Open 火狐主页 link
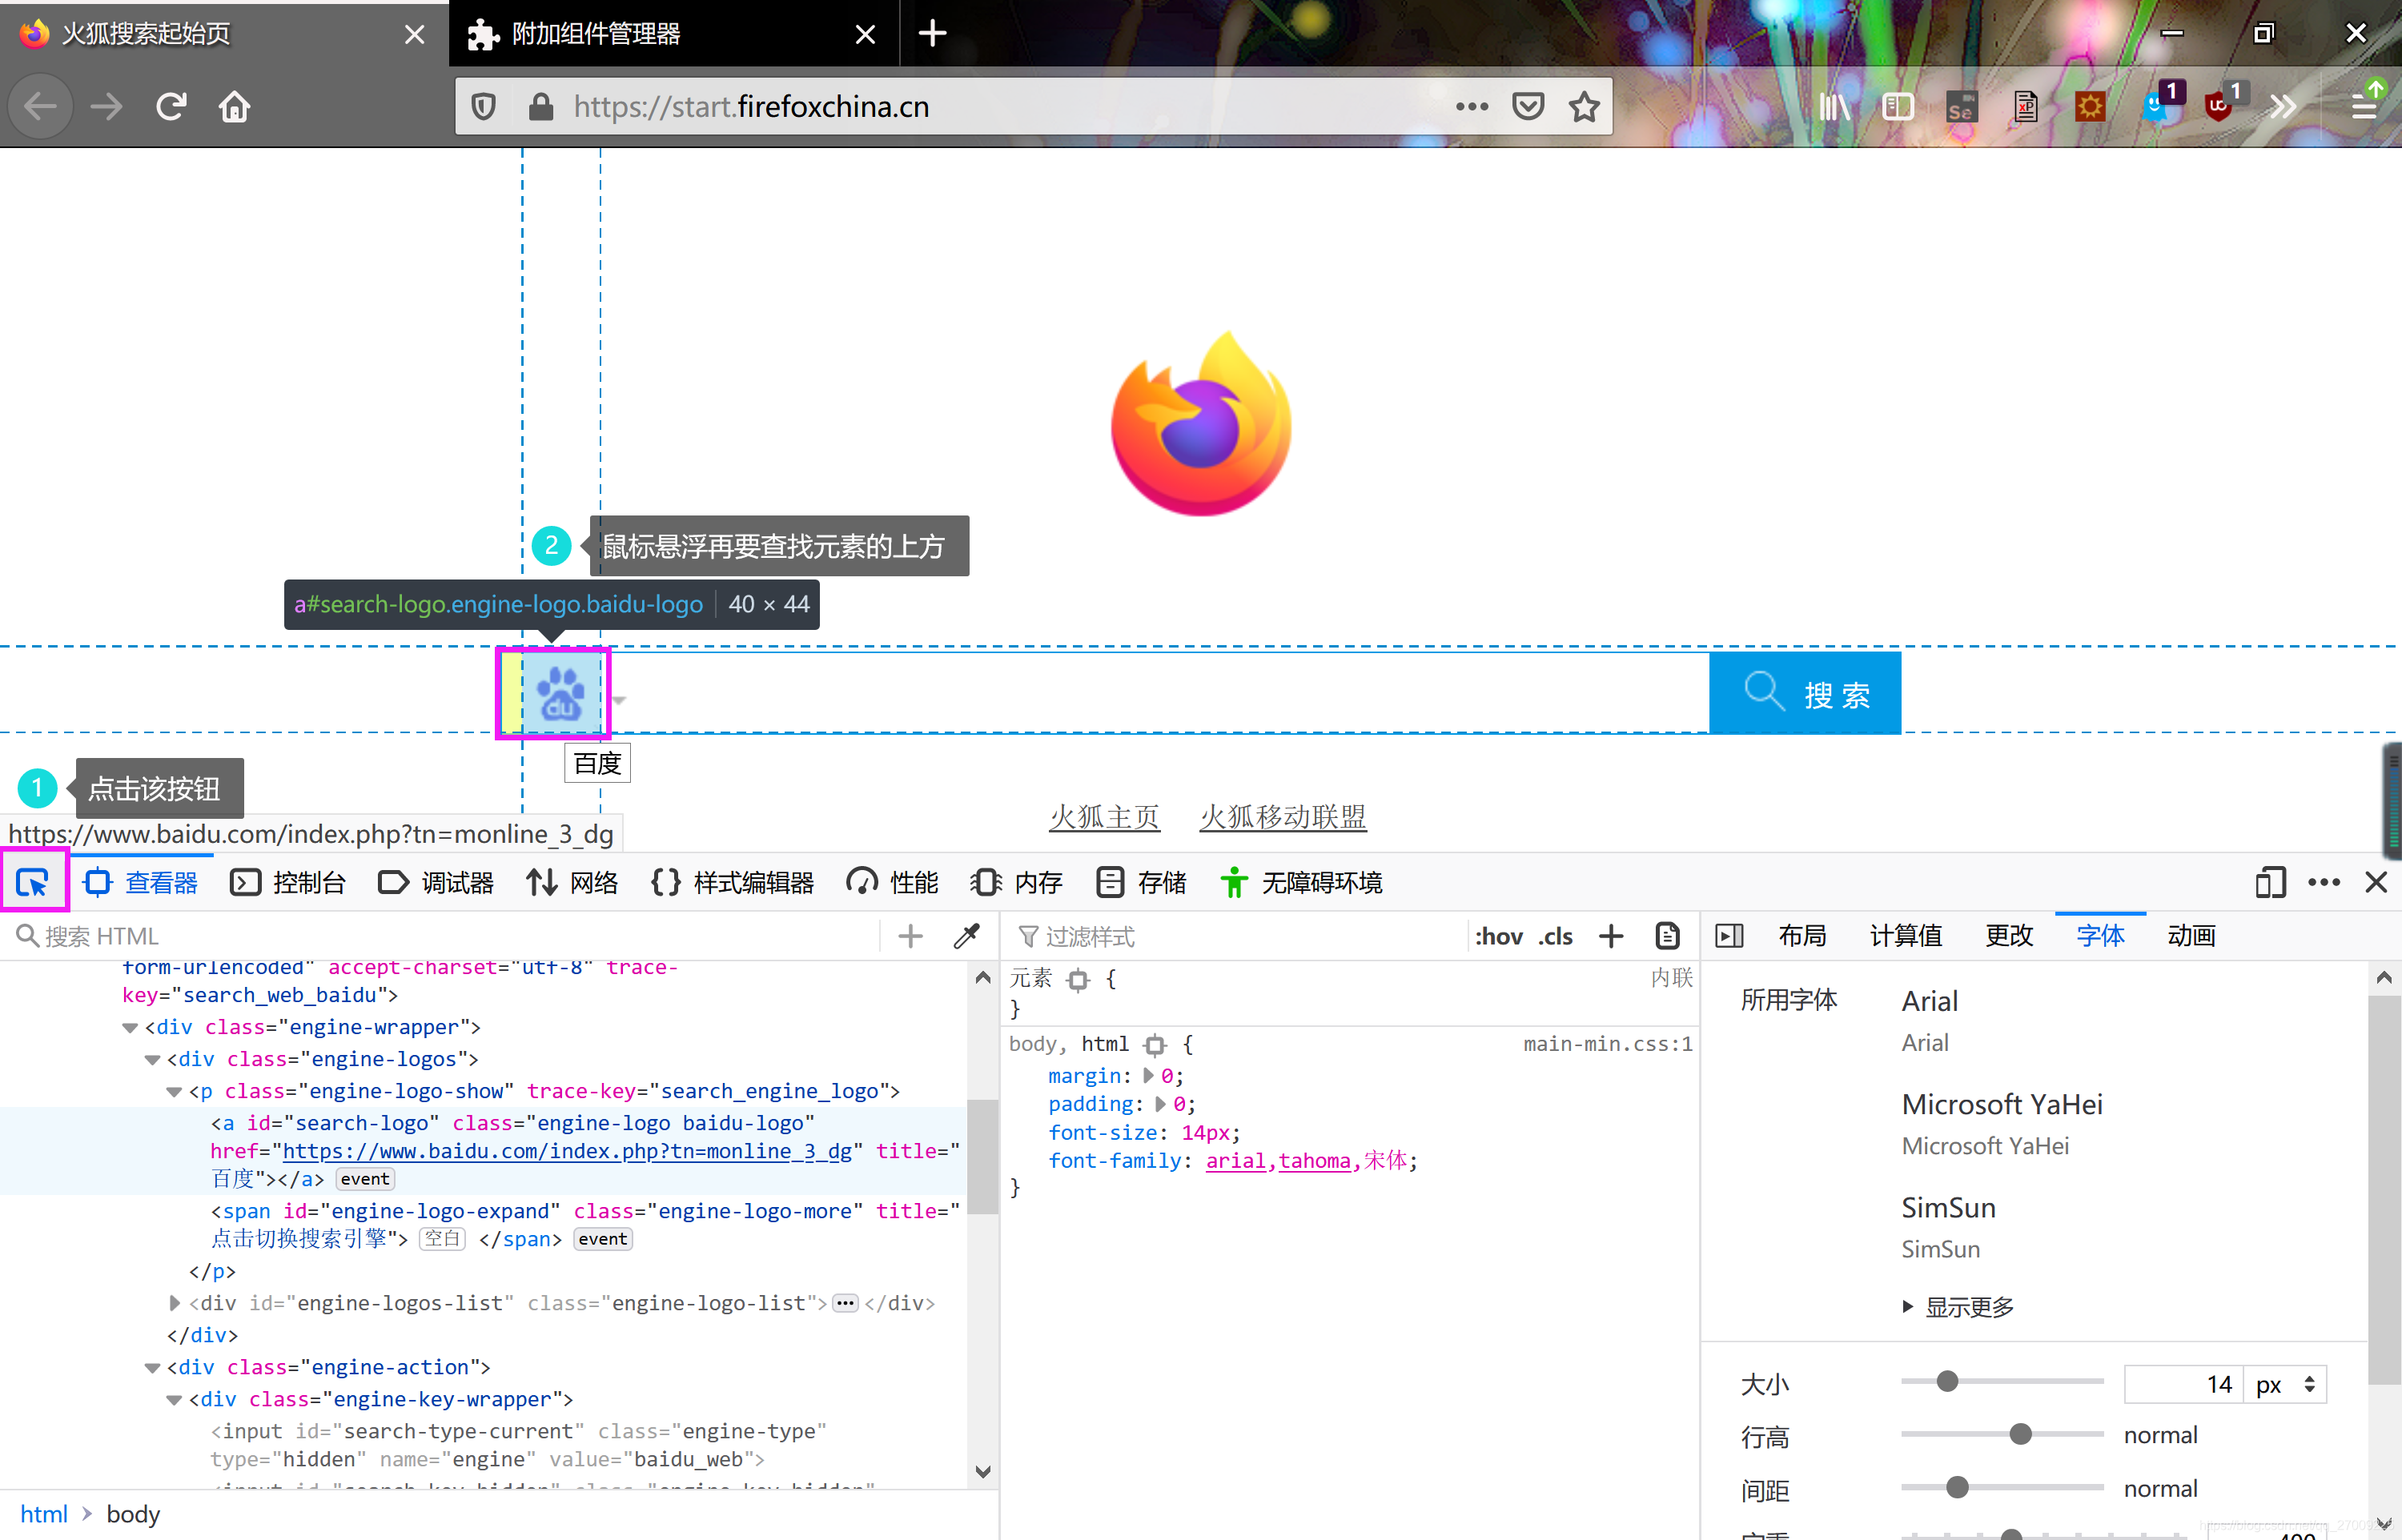This screenshot has width=2402, height=1540. (x=1104, y=817)
